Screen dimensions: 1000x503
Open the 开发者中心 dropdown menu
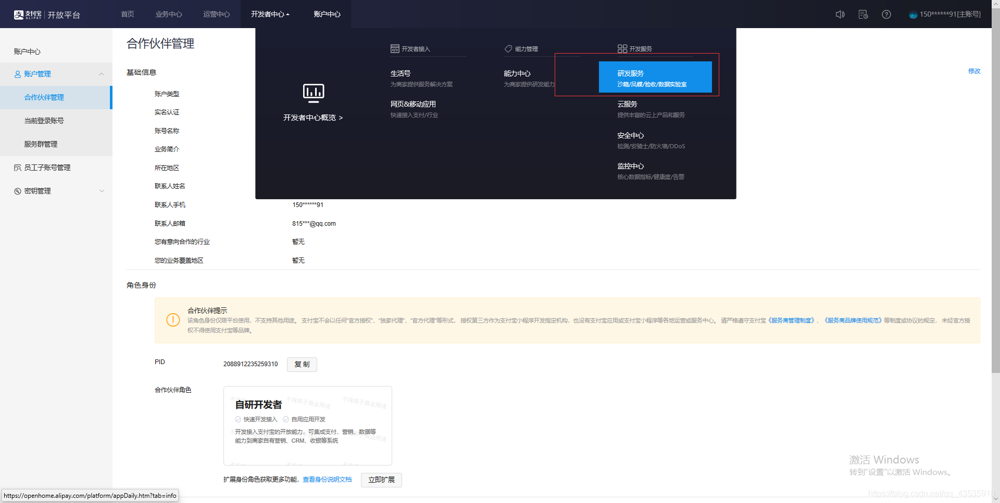pos(270,14)
